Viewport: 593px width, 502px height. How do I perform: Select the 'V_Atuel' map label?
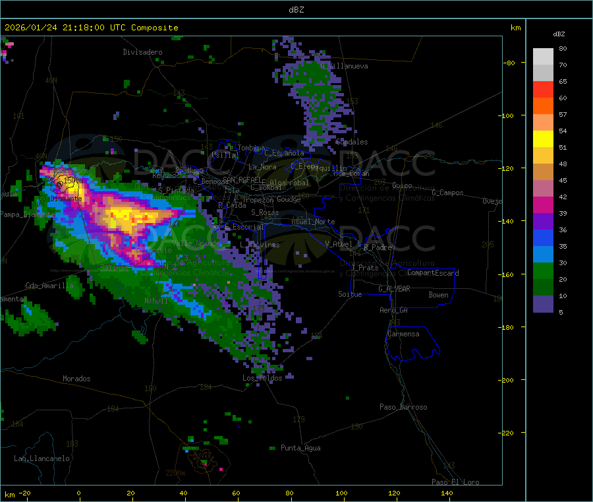click(339, 244)
